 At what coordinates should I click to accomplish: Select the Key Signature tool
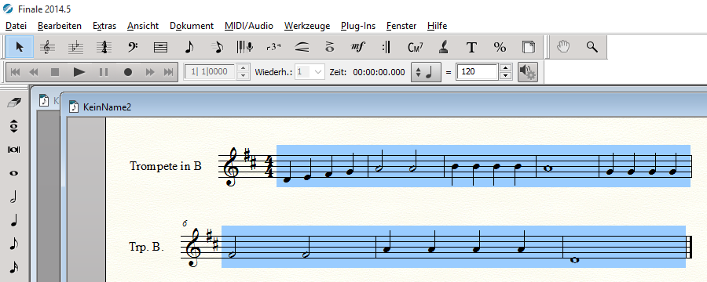point(75,47)
